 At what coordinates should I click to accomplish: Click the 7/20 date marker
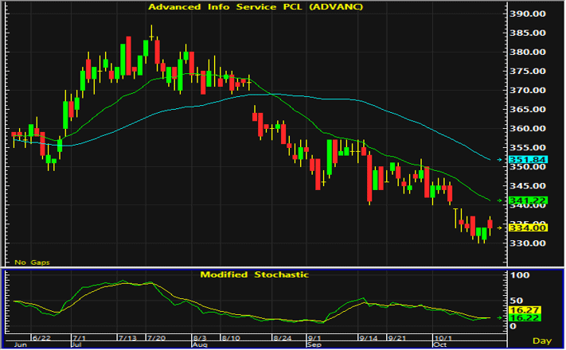click(156, 338)
